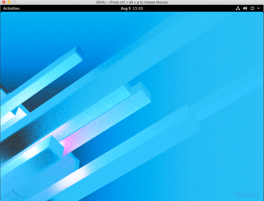Minimize the QEMU window with yellow button
264x201 pixels.
(x=9, y=2)
